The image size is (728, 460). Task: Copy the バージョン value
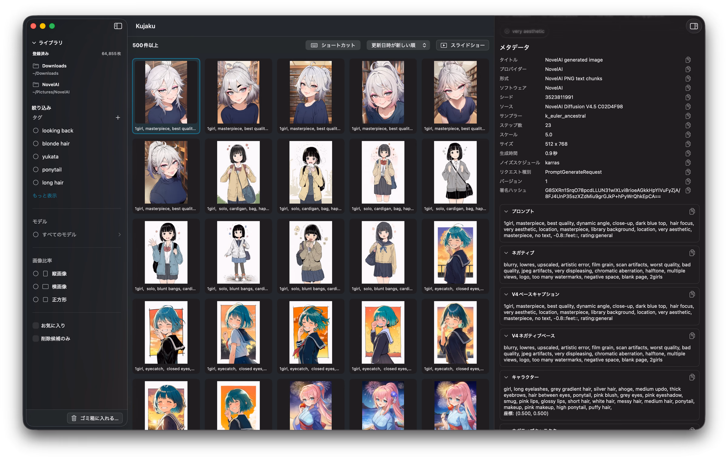688,181
